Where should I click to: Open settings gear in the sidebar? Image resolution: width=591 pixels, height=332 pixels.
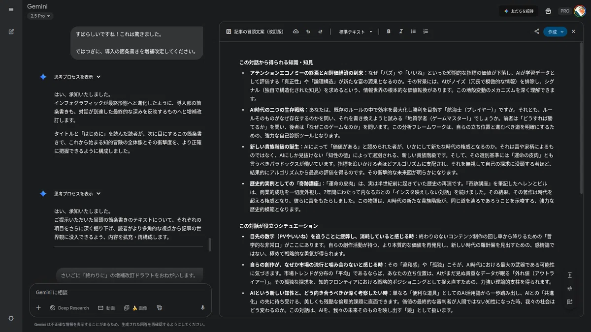11,318
